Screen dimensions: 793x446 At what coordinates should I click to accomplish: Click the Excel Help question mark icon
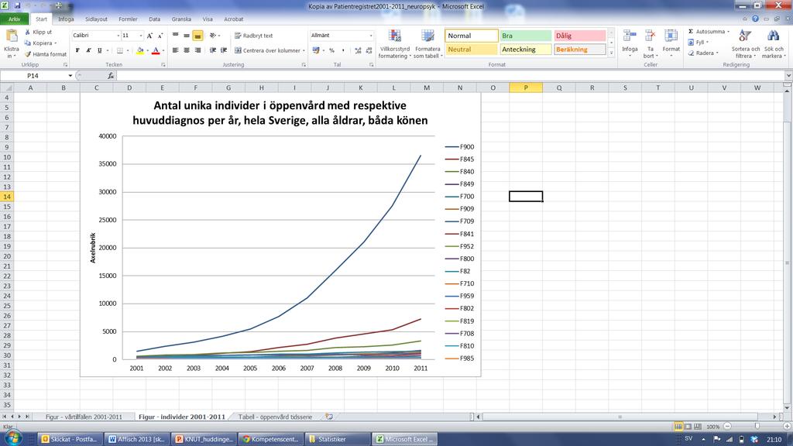[x=755, y=19]
